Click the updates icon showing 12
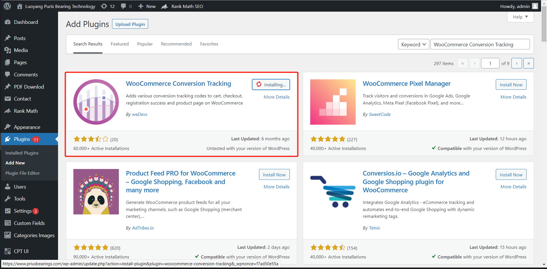The width and height of the screenshot is (547, 269). pyautogui.click(x=104, y=6)
